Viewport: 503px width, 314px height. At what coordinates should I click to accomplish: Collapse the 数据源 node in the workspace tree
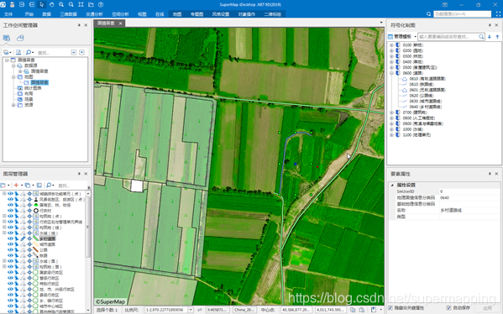(x=13, y=65)
